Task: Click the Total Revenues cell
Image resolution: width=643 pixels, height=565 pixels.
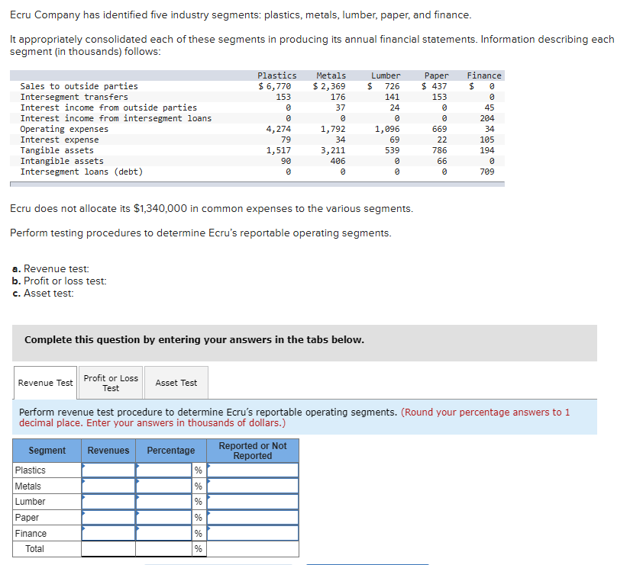Action: point(108,548)
